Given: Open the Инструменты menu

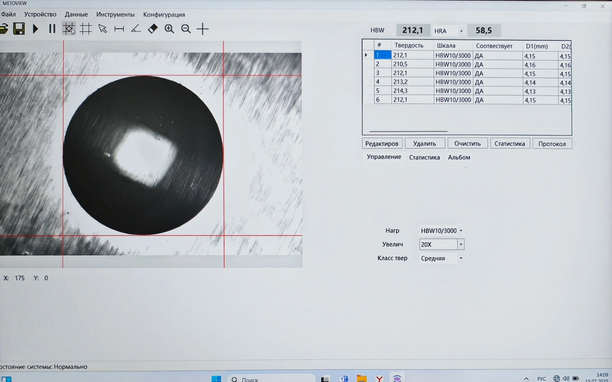Looking at the screenshot, I should (115, 15).
